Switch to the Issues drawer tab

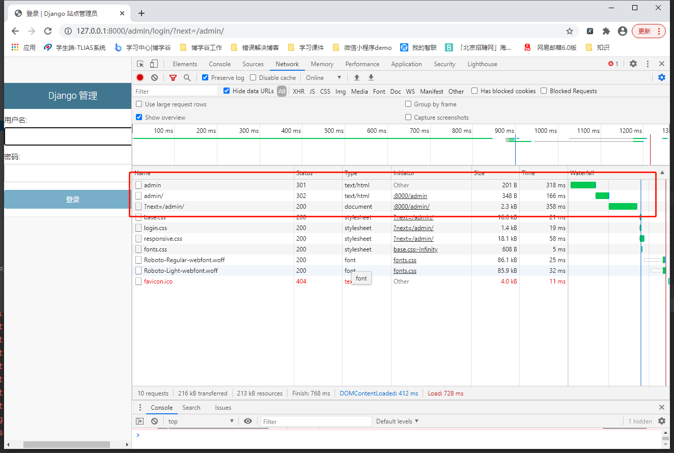pos(223,407)
